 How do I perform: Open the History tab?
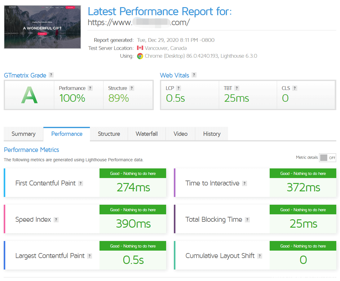click(x=212, y=134)
